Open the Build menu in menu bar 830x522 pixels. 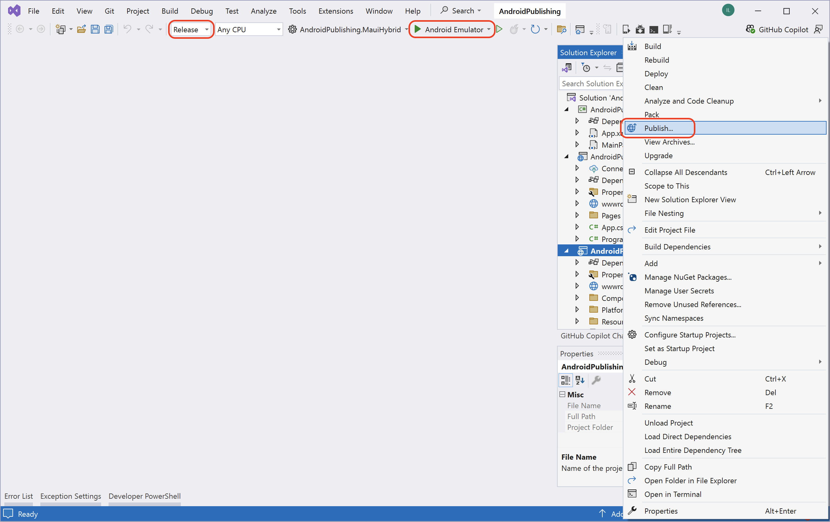coord(170,11)
